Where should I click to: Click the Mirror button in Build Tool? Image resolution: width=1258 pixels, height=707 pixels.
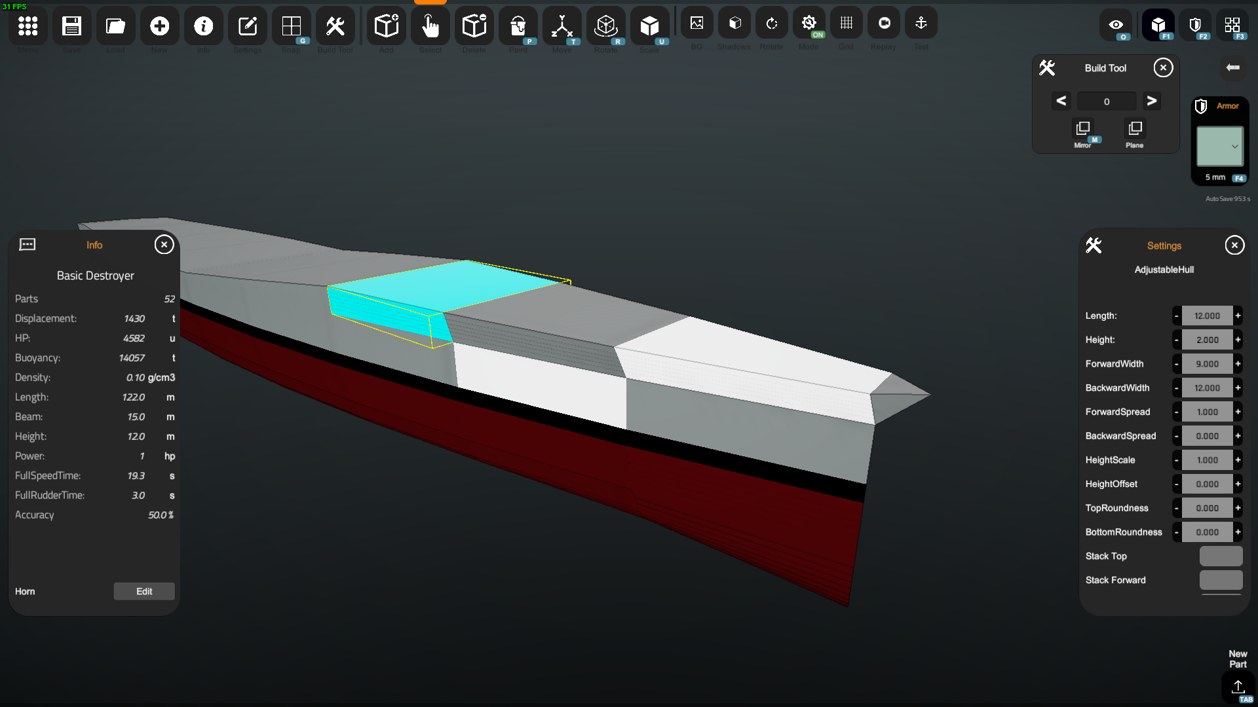pyautogui.click(x=1082, y=129)
